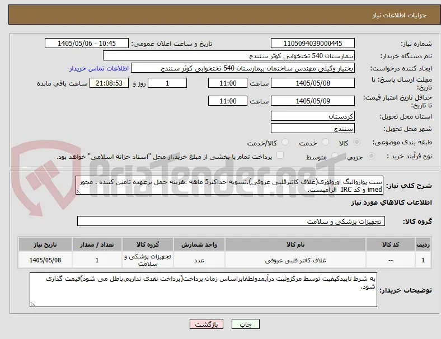Screen dimensions: 441x339
Task: Select the متوسط purchase type radio
Action: tap(335, 156)
